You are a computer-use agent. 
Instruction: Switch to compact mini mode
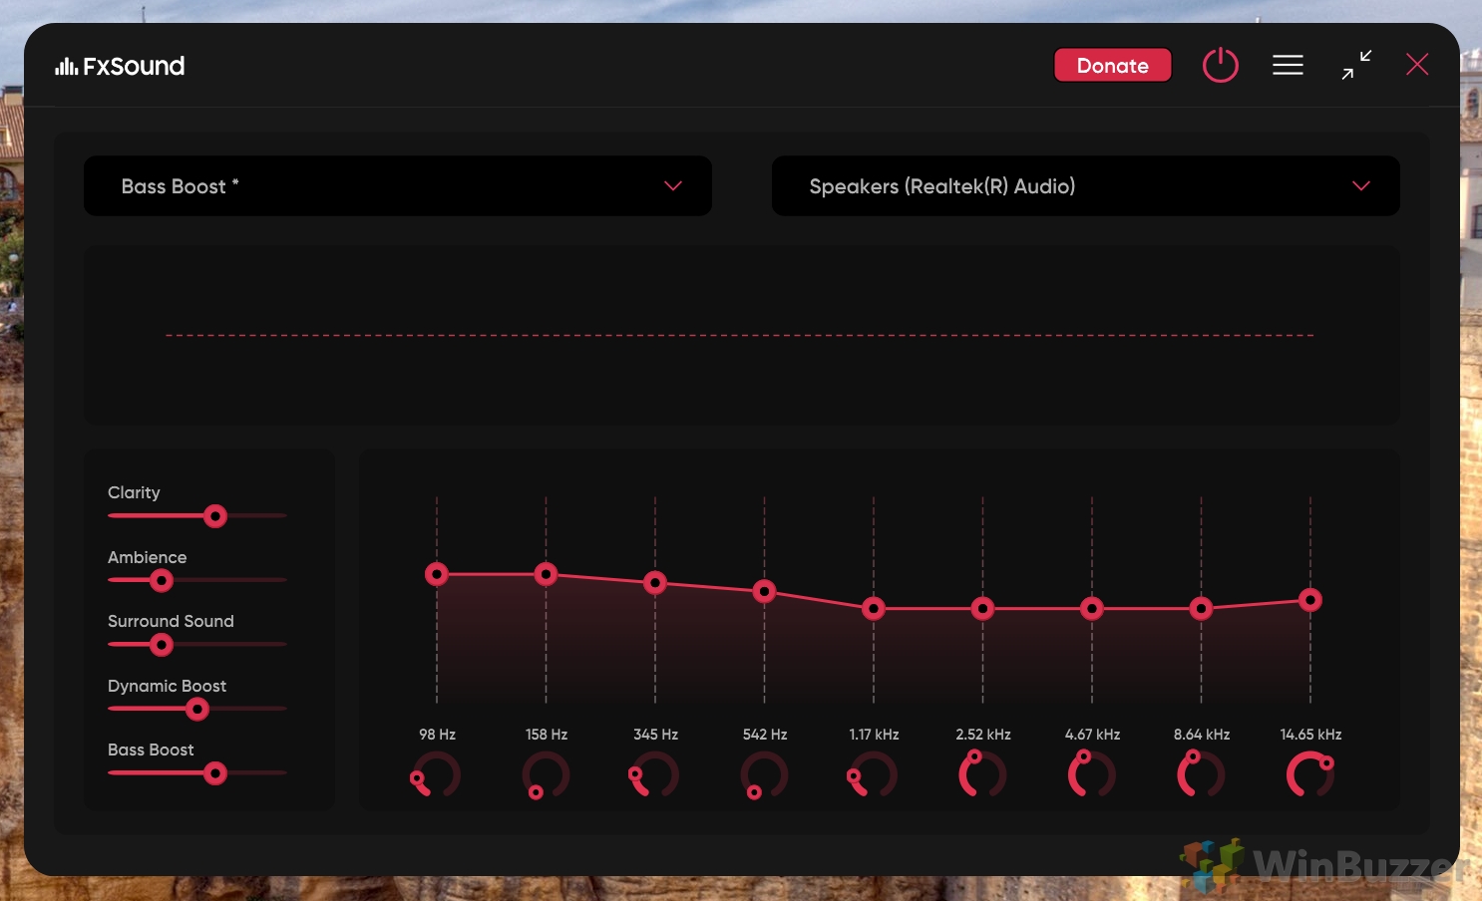click(1356, 65)
